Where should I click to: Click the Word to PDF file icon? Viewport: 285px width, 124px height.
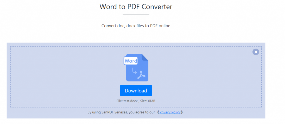136,67
